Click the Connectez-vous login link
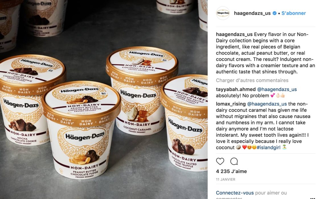Viewport: 320px width, 199px height. [x=235, y=193]
